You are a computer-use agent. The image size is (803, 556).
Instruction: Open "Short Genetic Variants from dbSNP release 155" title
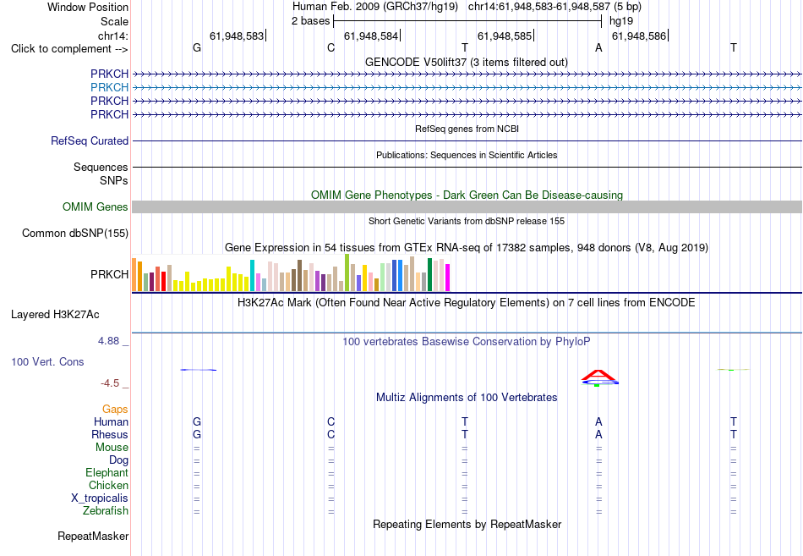[467, 221]
